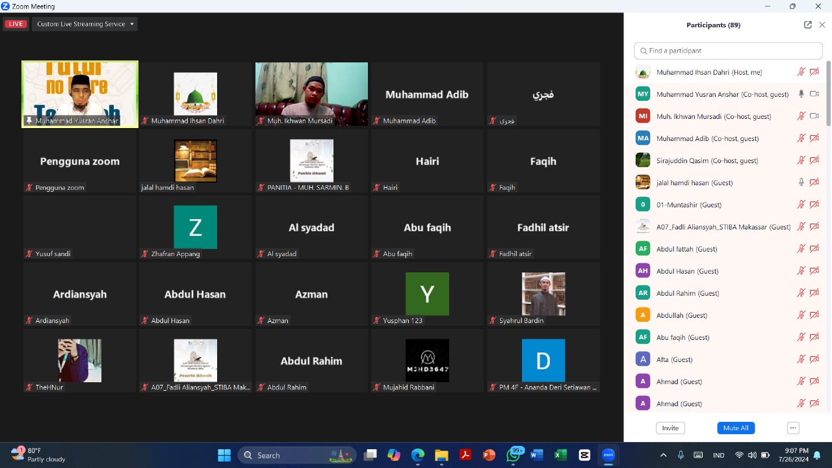Open File Explorer from the taskbar
The width and height of the screenshot is (832, 468).
point(441,455)
